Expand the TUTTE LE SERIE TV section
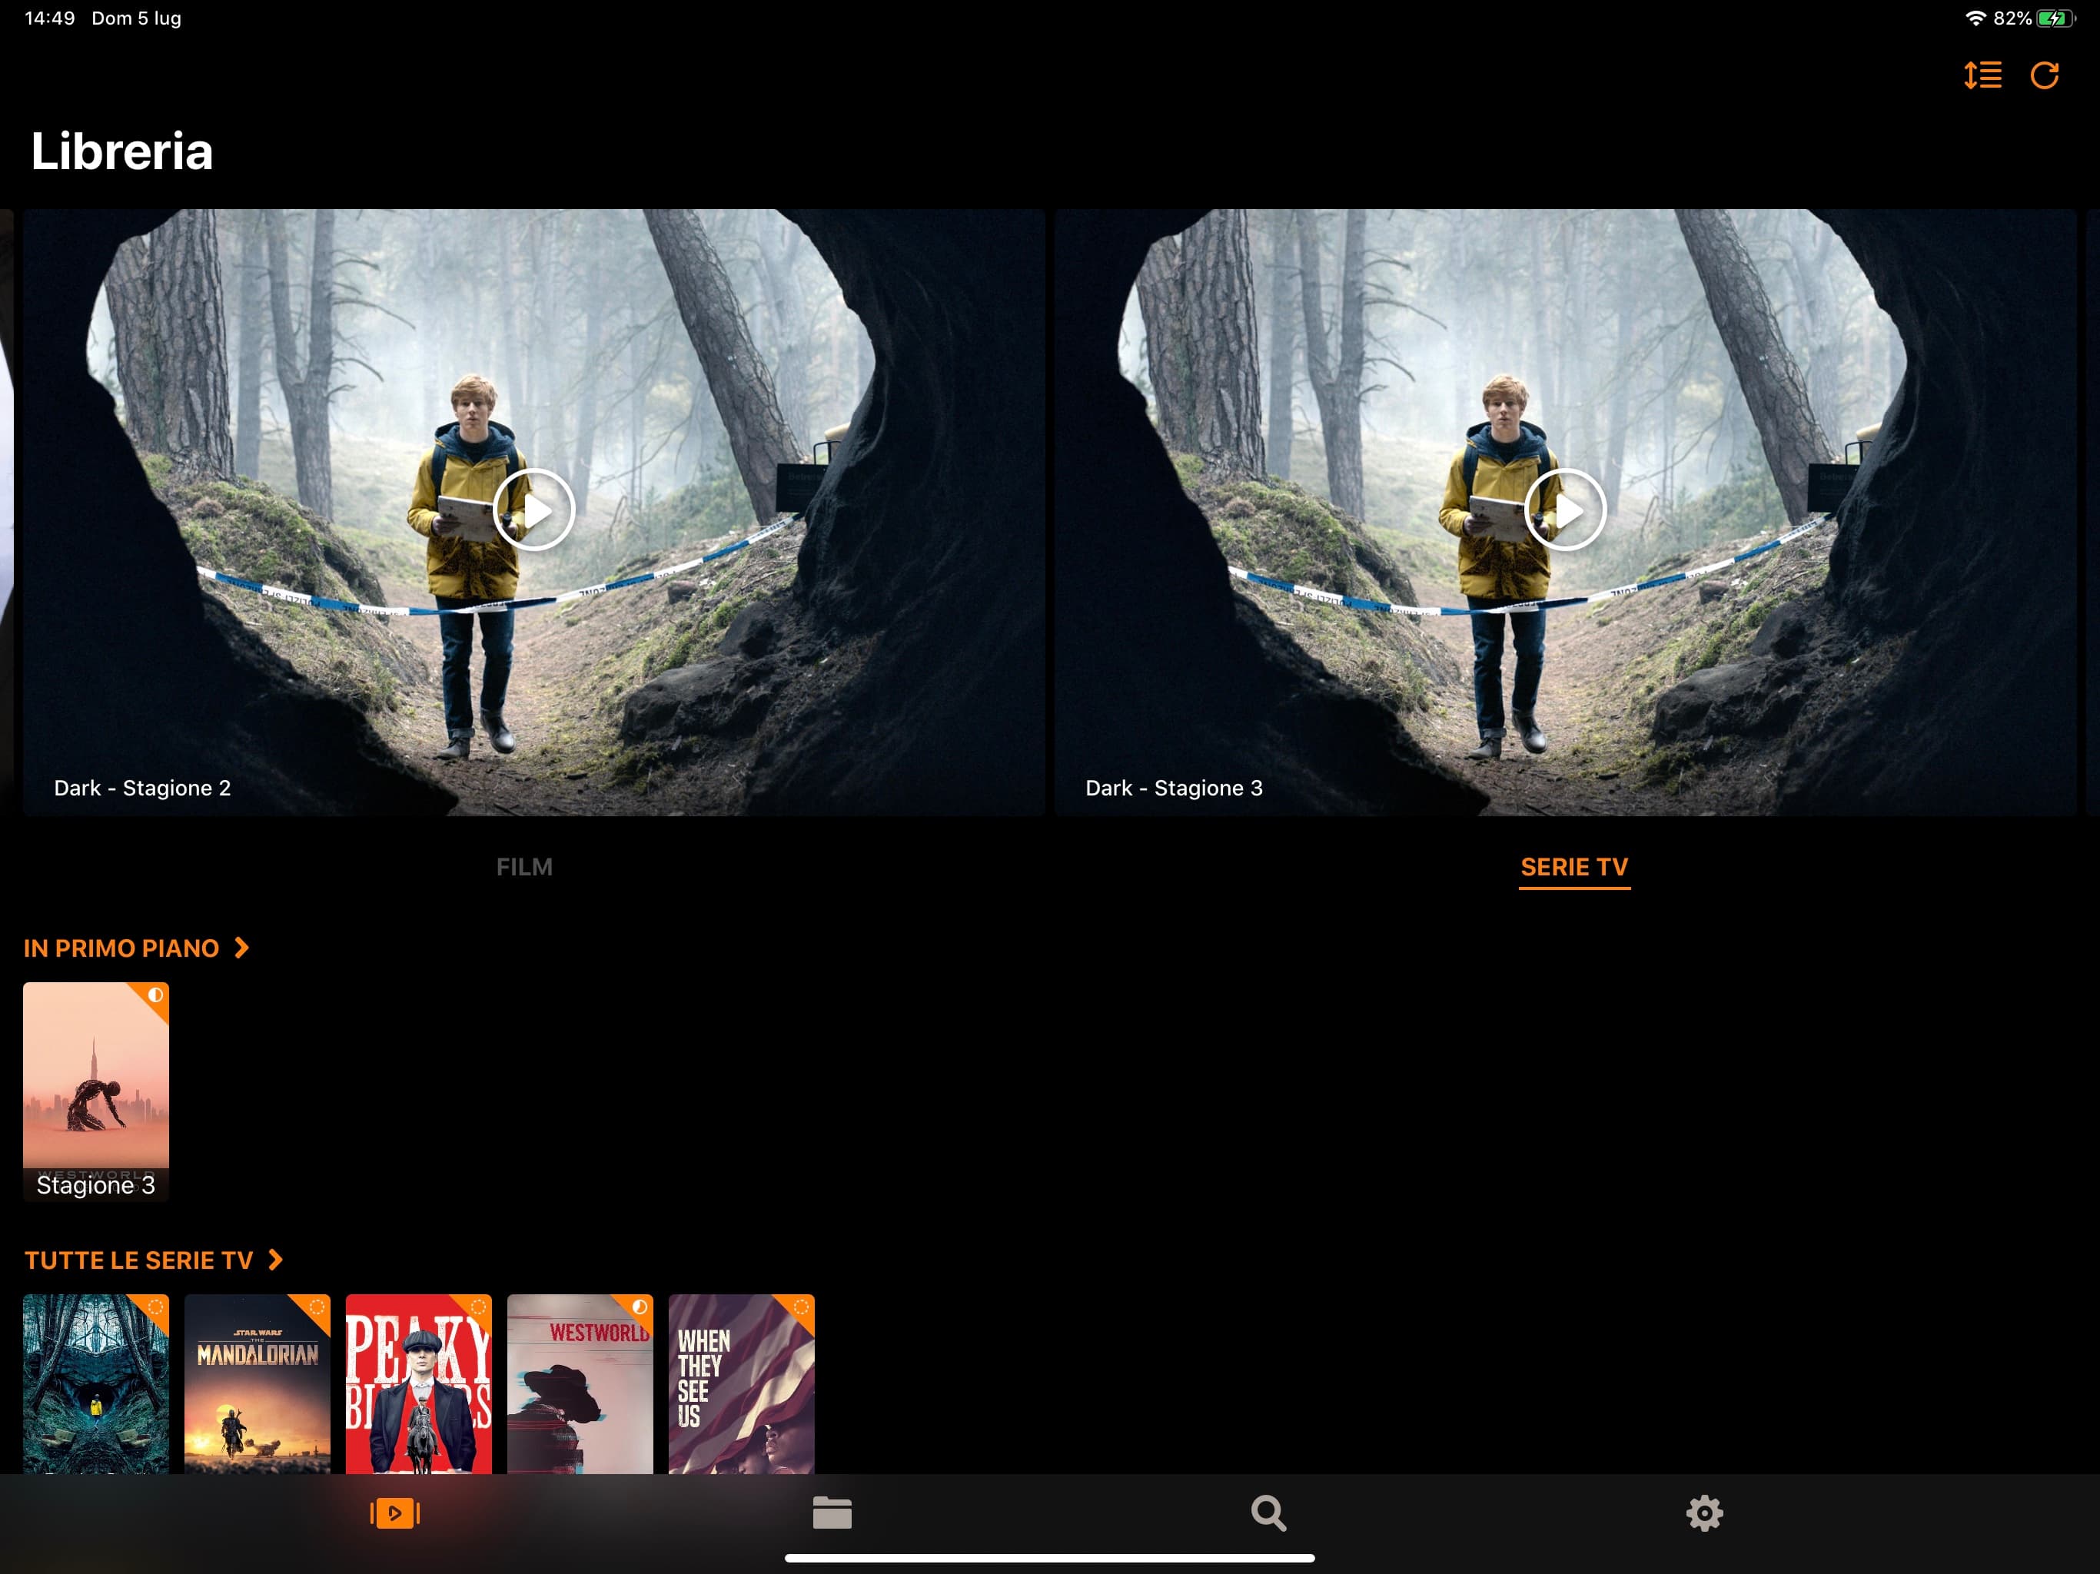 pos(153,1260)
